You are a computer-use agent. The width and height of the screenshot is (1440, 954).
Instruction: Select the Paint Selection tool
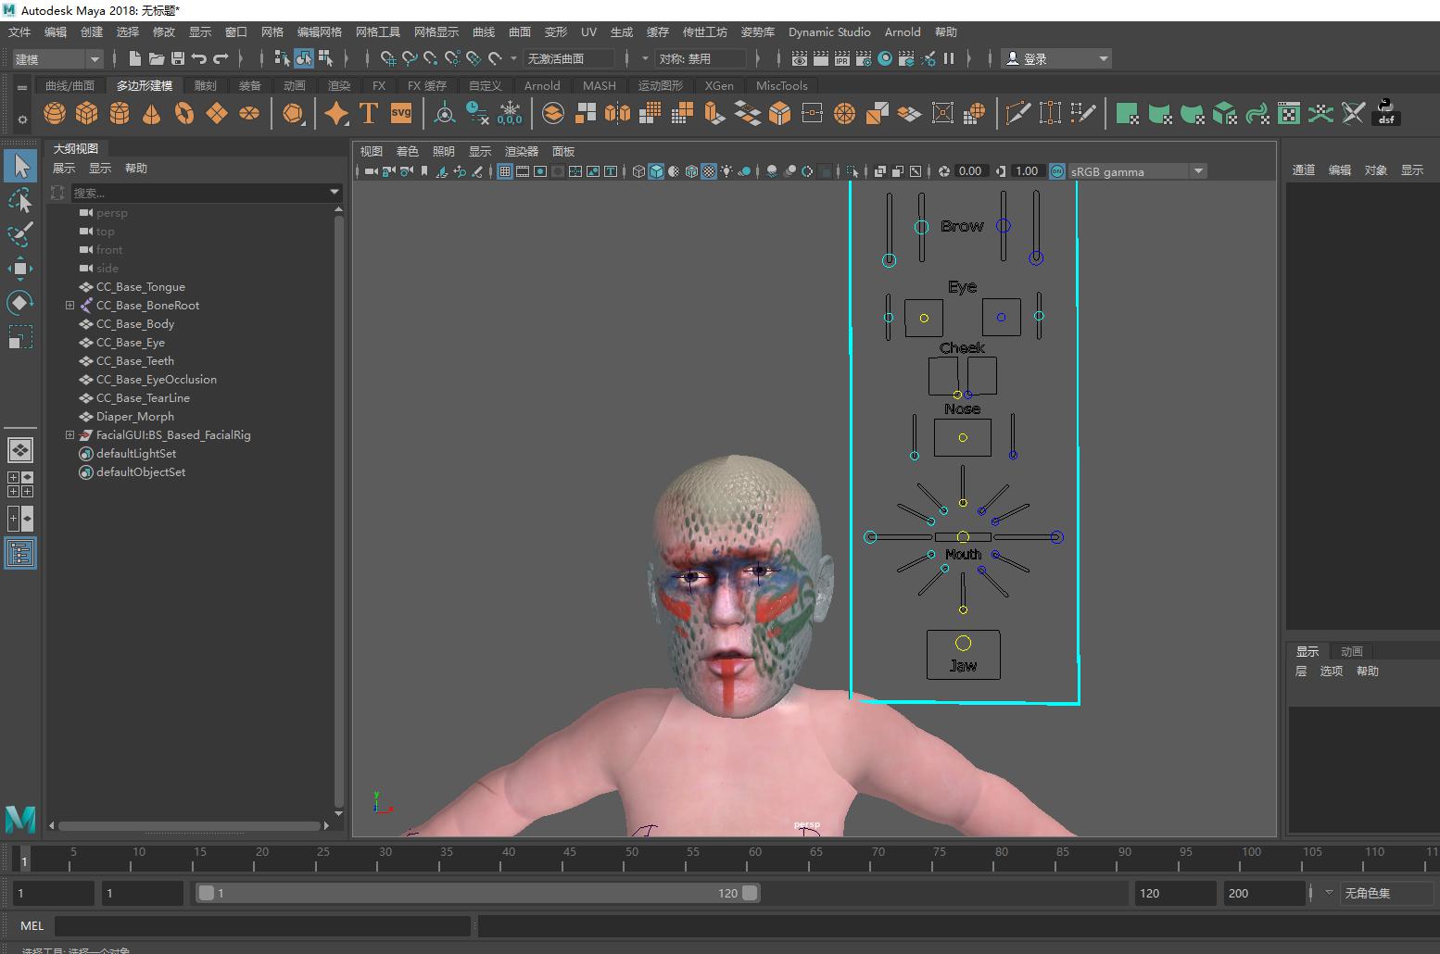[x=20, y=234]
